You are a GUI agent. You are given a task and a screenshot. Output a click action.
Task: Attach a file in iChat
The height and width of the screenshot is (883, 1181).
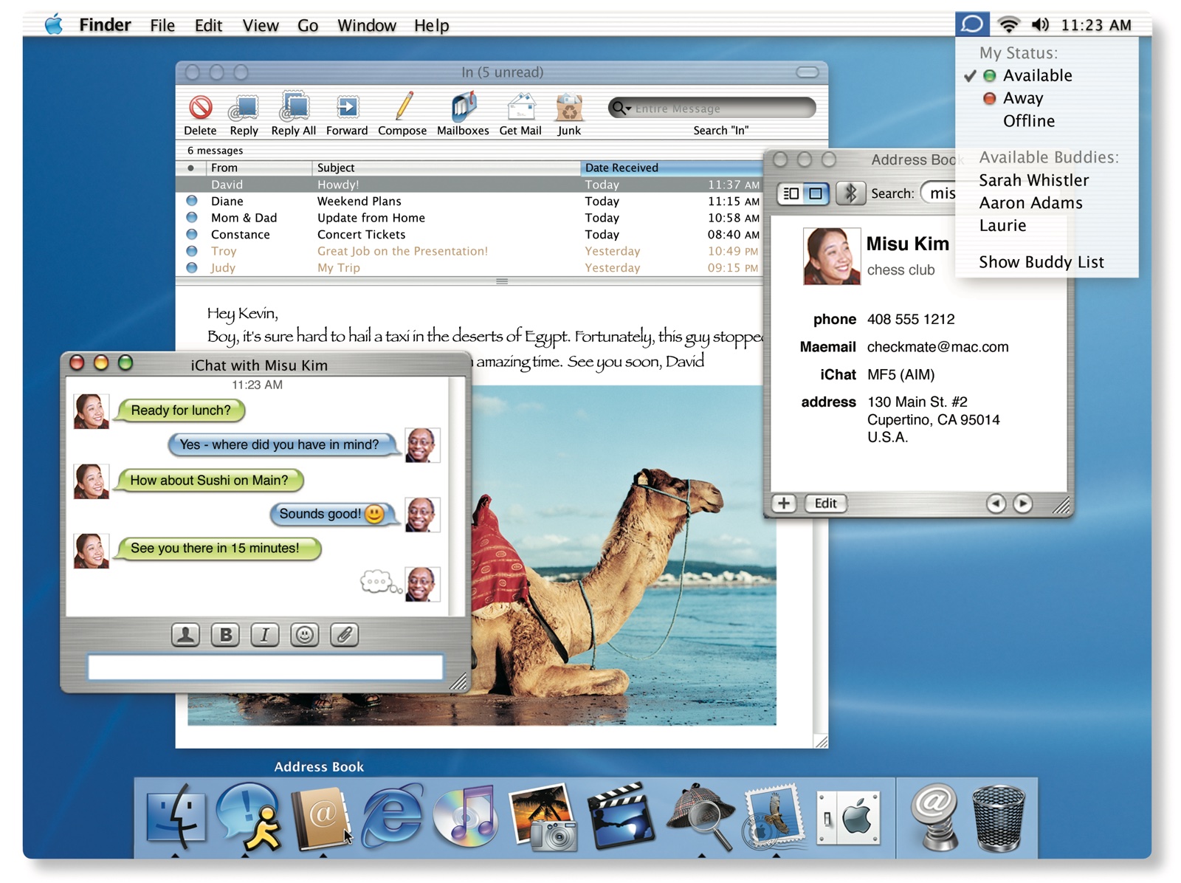point(345,635)
